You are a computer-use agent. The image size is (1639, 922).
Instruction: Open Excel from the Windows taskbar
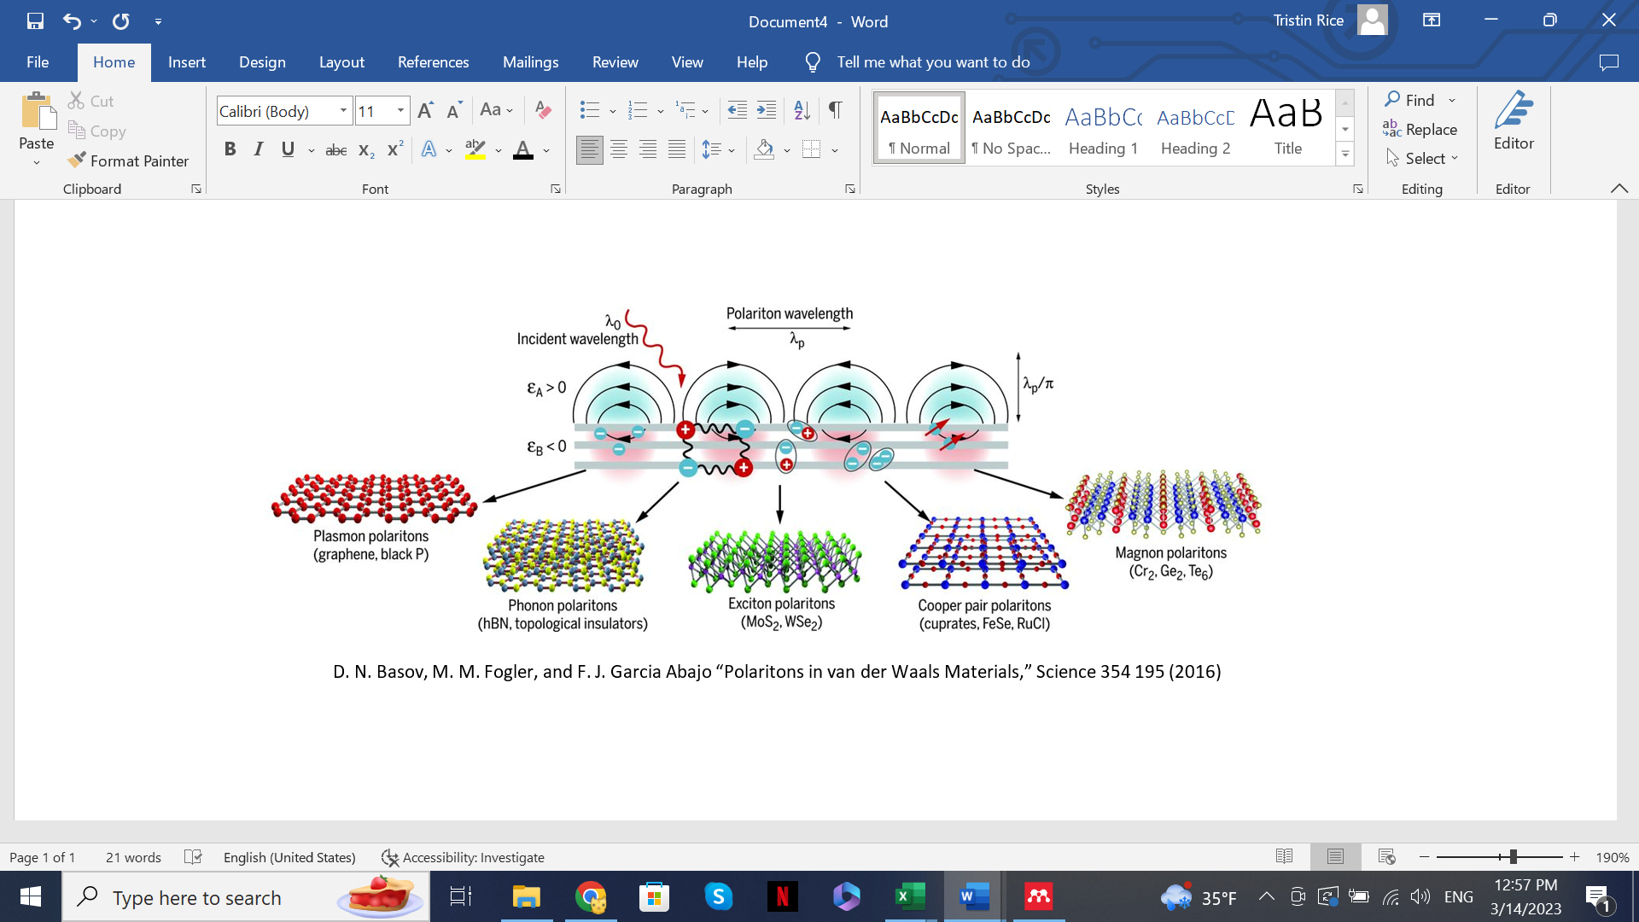pyautogui.click(x=910, y=897)
